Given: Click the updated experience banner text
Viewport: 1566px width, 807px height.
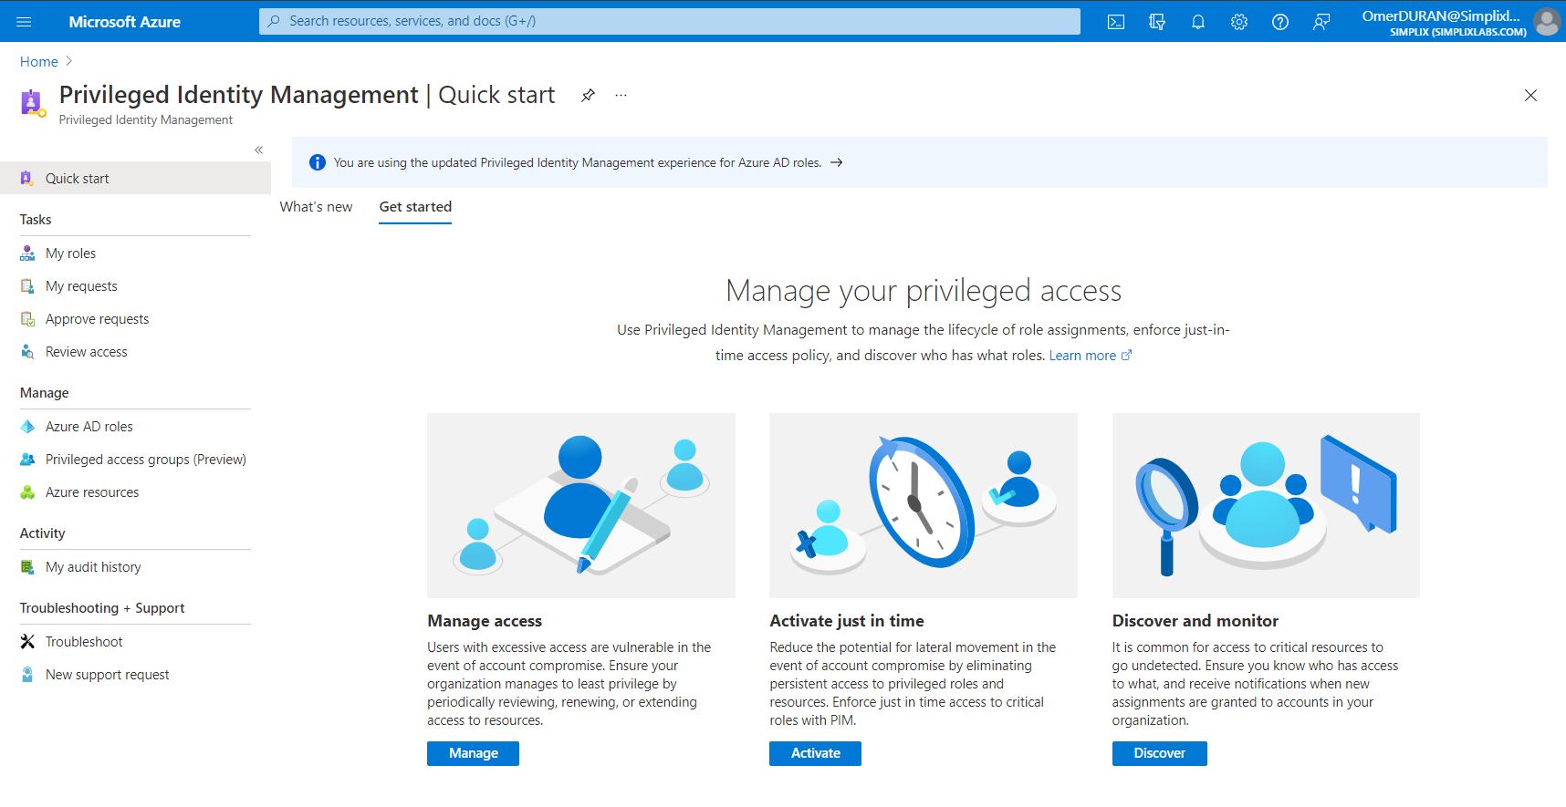Looking at the screenshot, I should (x=578, y=162).
